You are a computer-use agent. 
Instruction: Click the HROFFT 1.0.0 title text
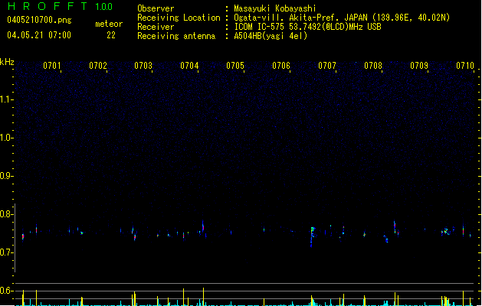click(x=61, y=6)
